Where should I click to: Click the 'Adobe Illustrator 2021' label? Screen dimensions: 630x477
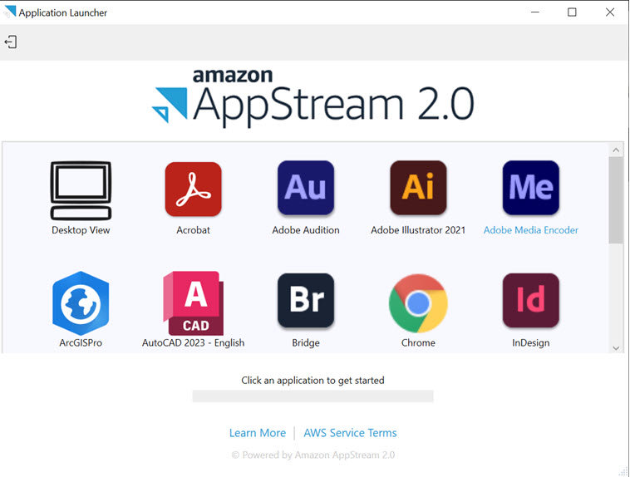(418, 230)
